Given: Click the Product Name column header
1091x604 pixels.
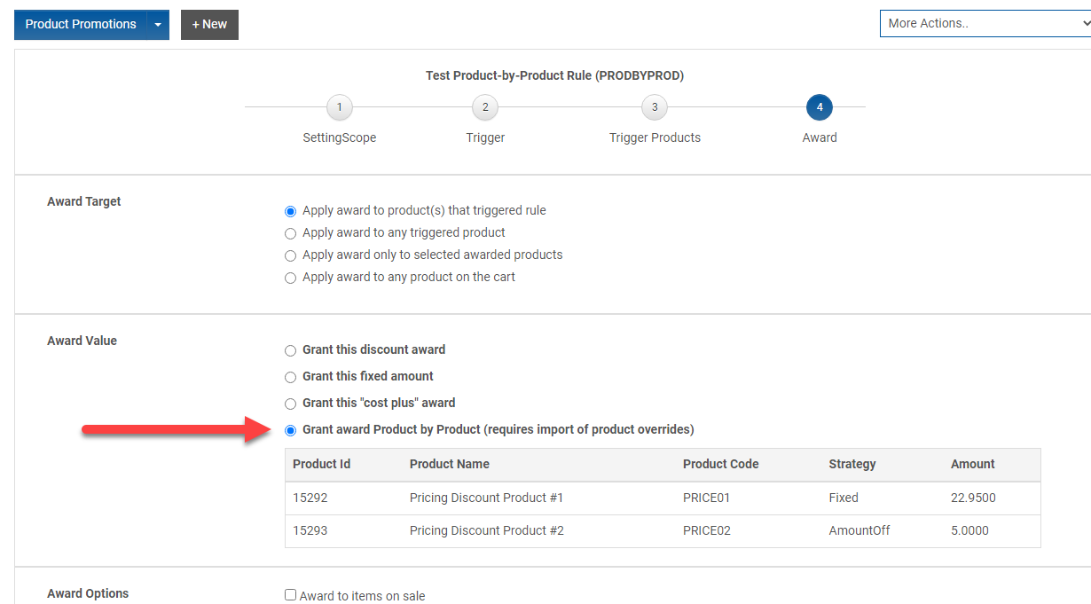Looking at the screenshot, I should pyautogui.click(x=450, y=464).
